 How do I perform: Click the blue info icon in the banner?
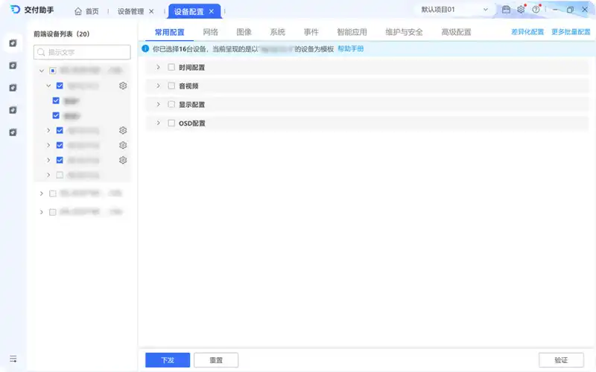point(145,48)
